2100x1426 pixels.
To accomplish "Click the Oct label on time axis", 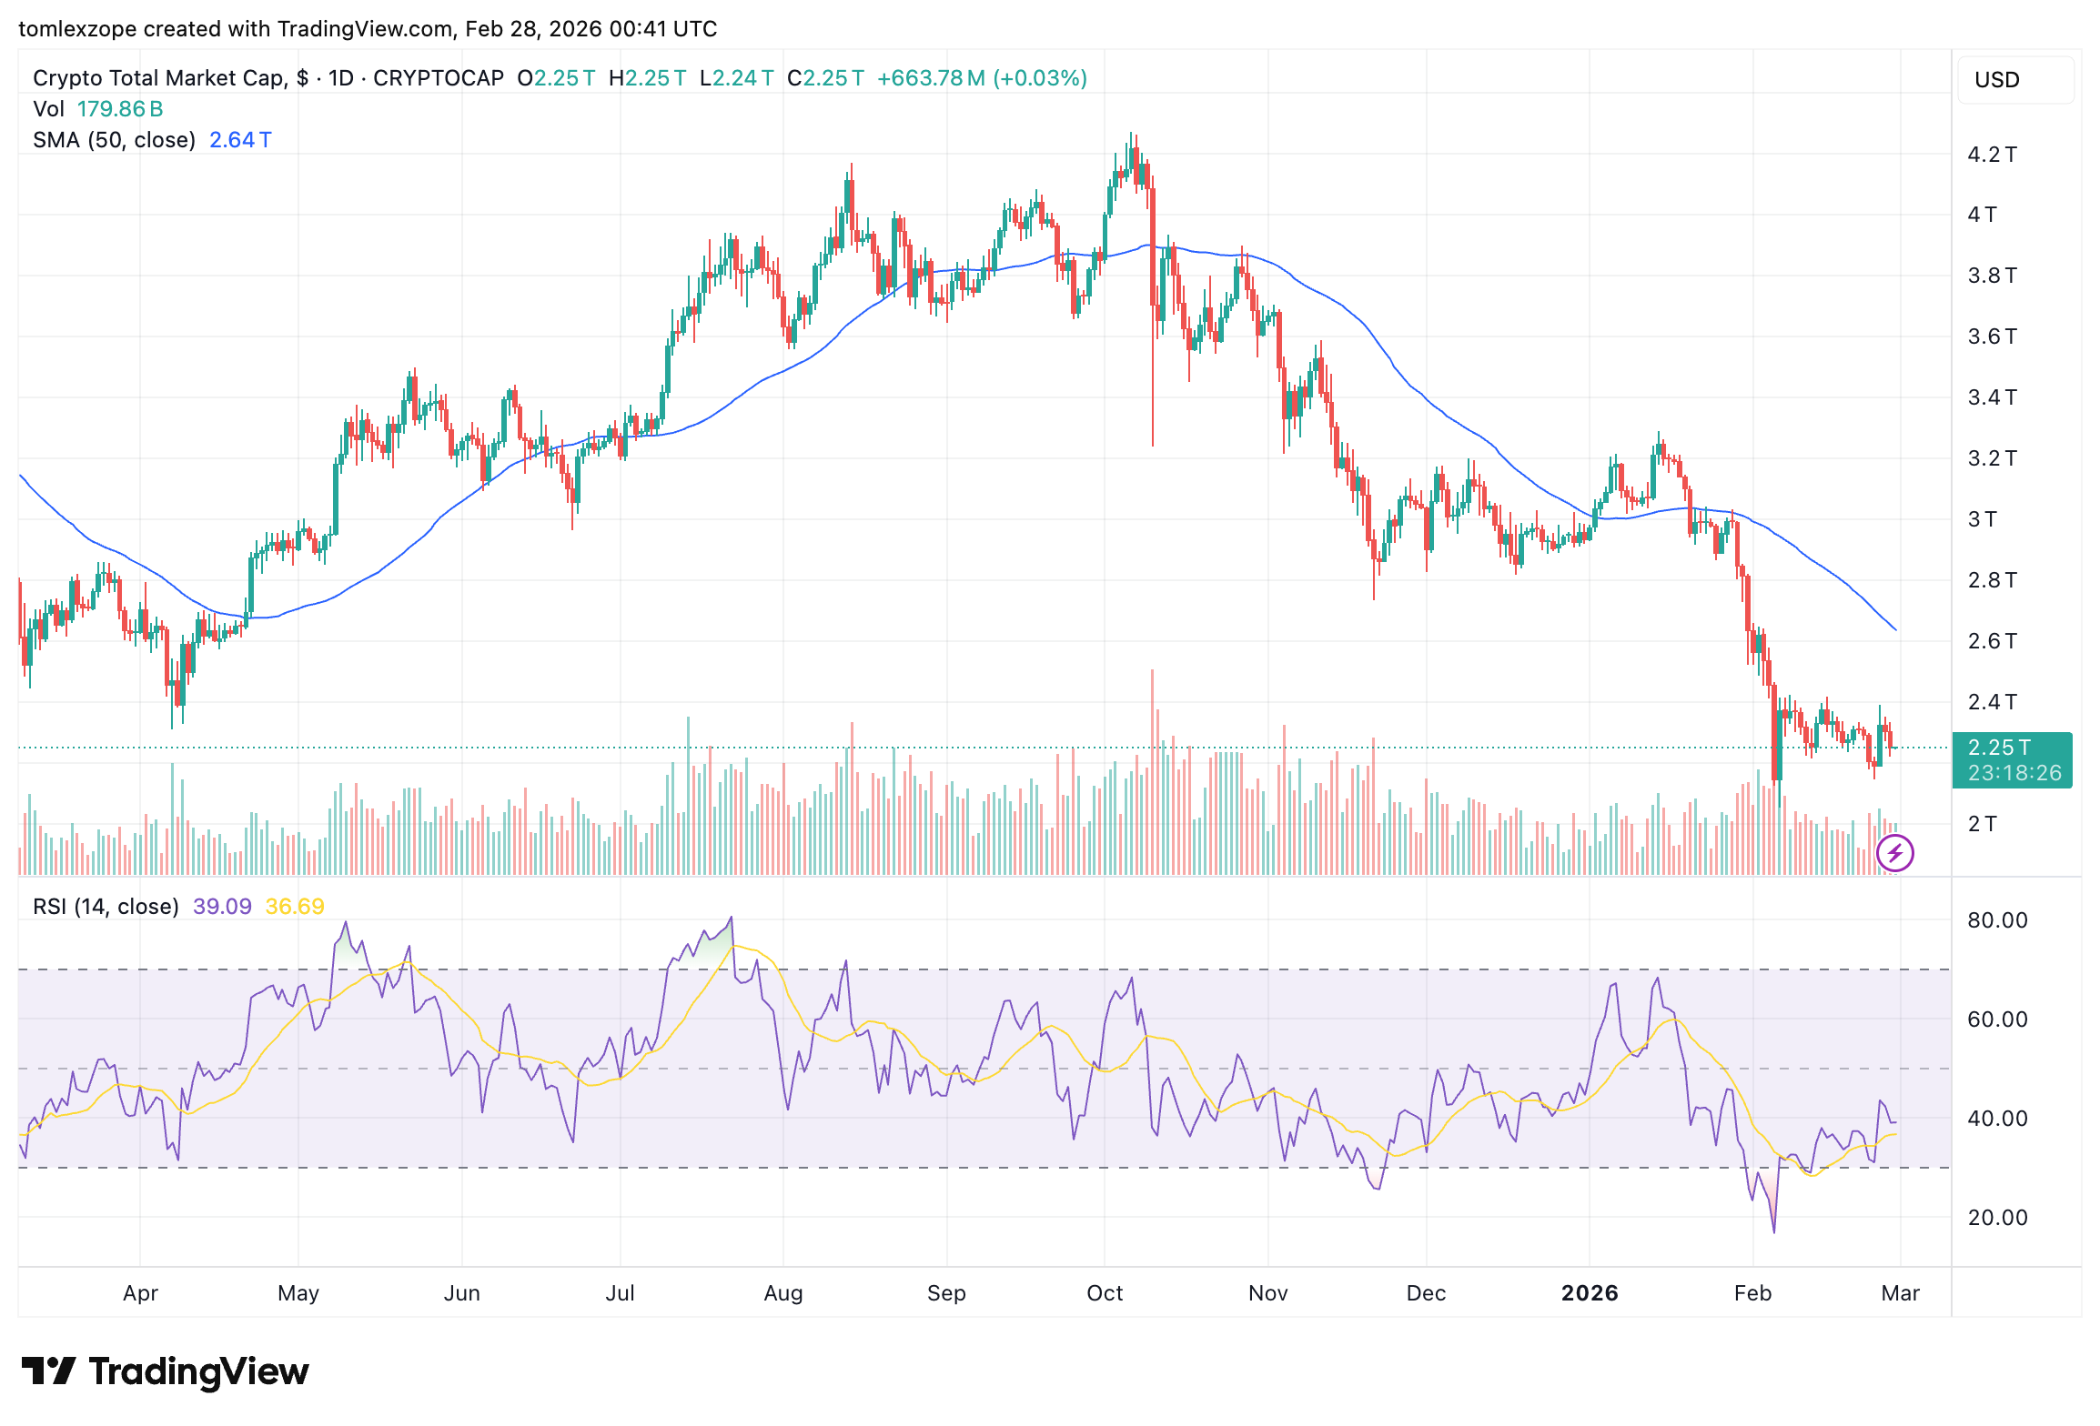I will point(1105,1293).
